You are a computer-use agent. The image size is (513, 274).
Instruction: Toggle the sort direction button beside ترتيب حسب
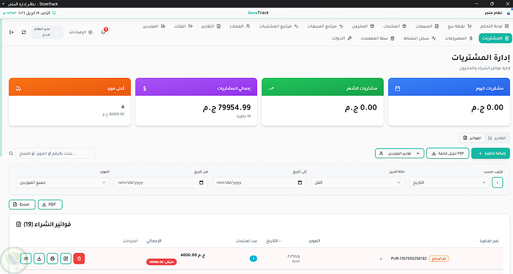pyautogui.click(x=497, y=182)
